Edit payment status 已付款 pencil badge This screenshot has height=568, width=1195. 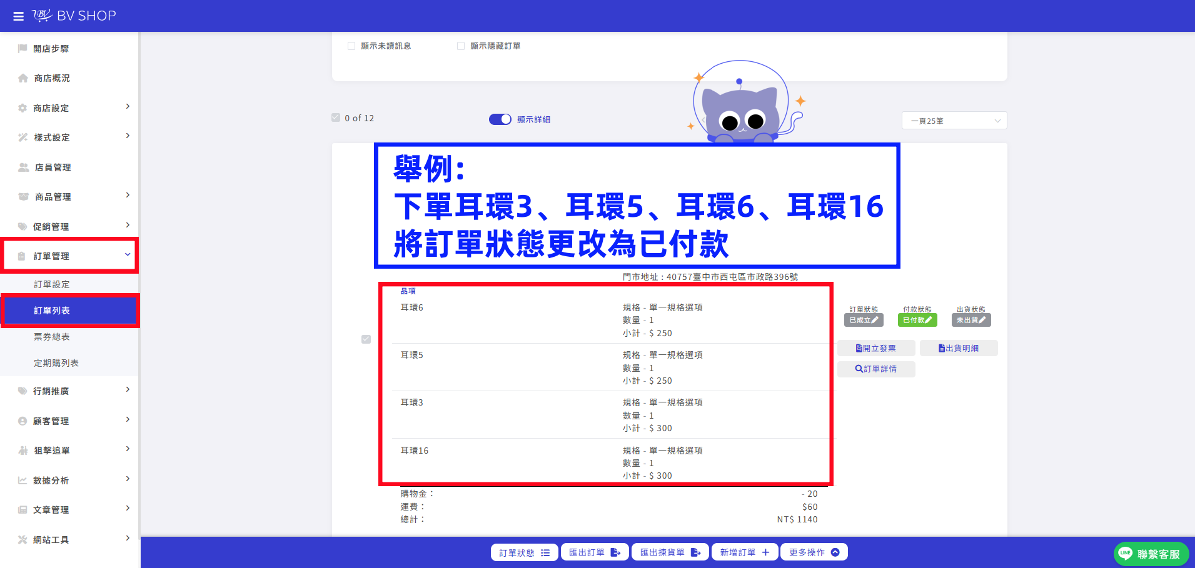917,320
